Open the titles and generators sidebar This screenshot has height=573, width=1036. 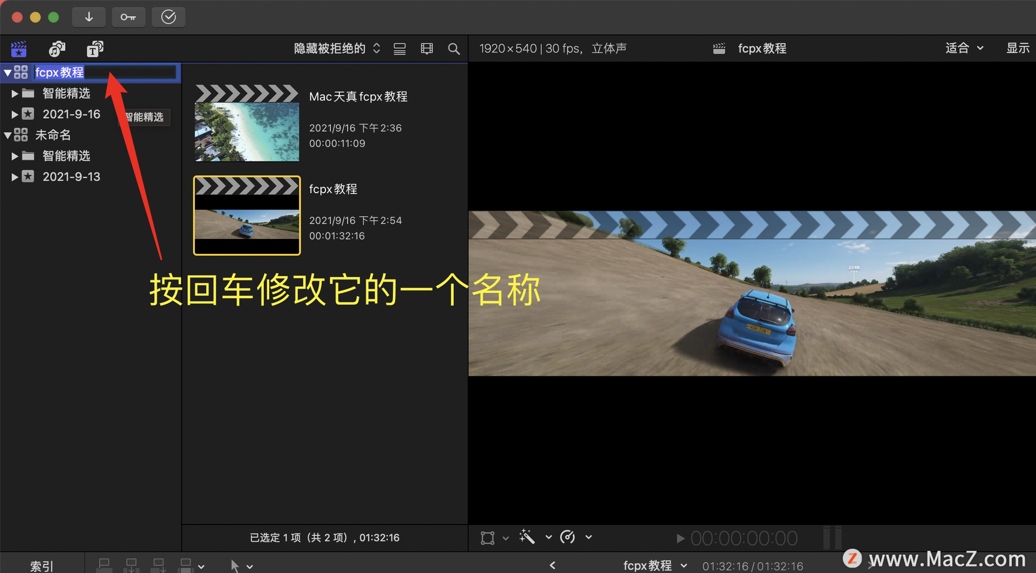[95, 49]
